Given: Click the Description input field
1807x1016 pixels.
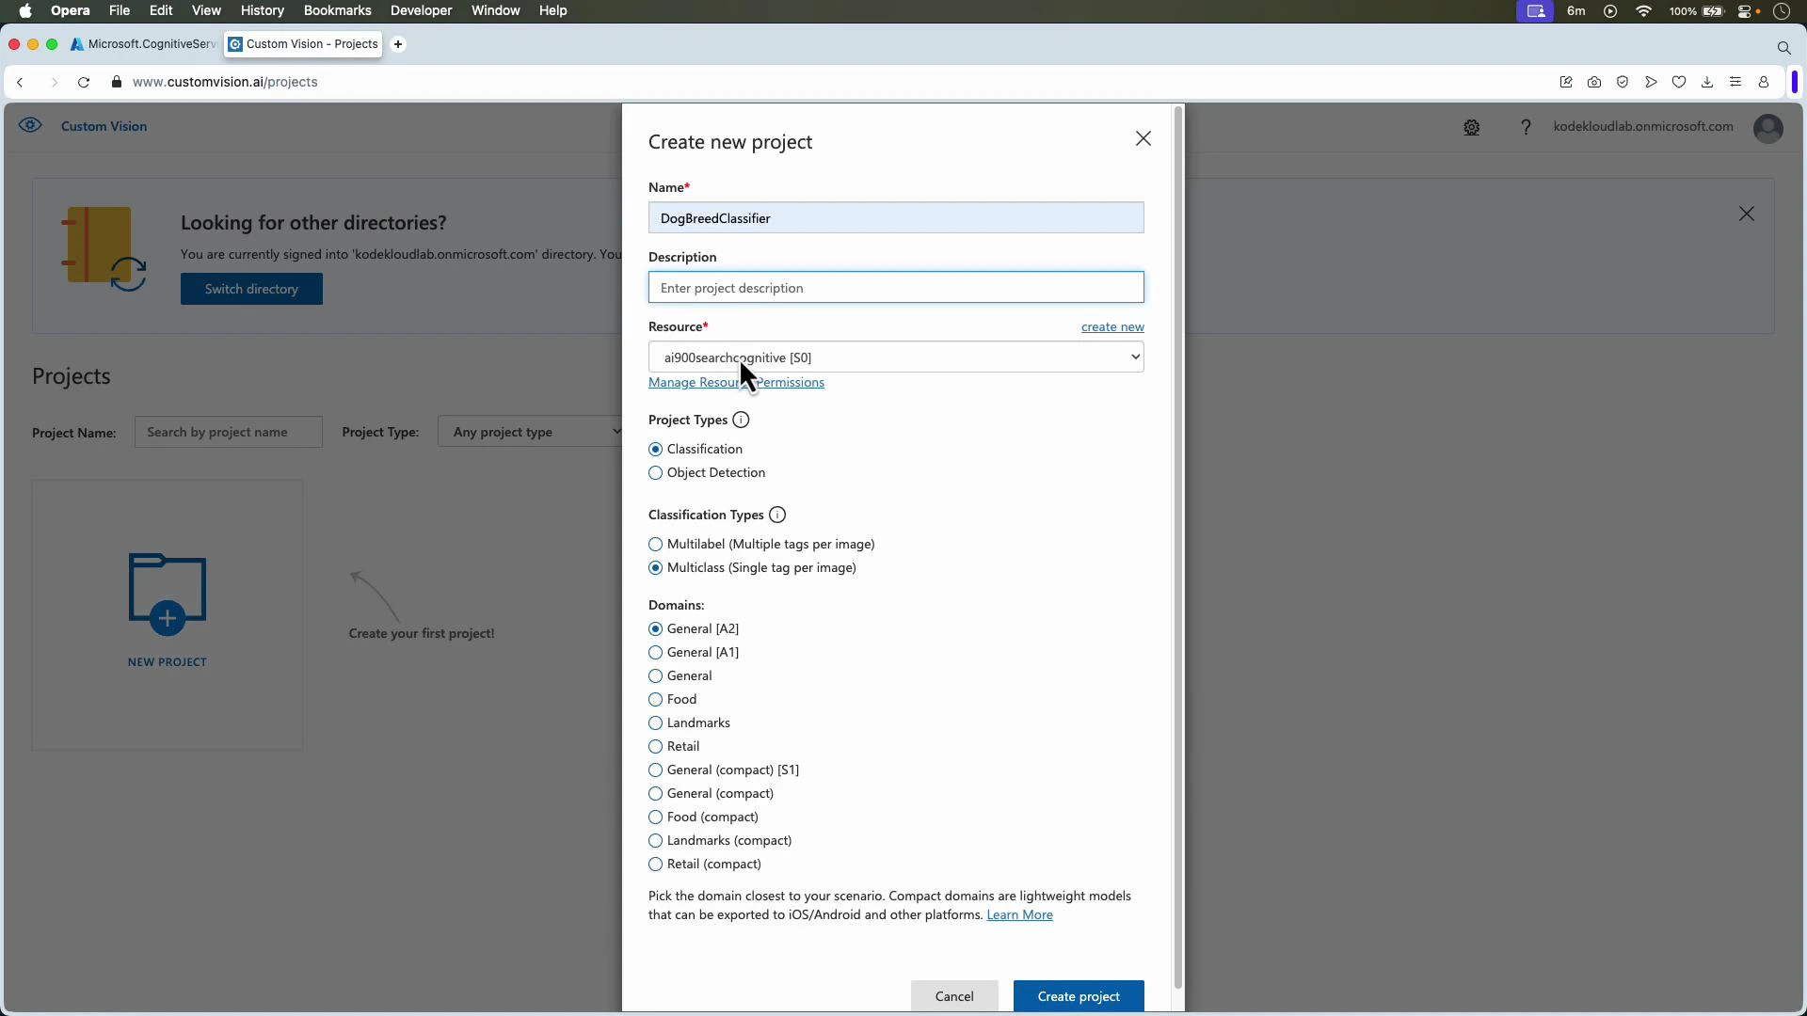Looking at the screenshot, I should point(896,288).
